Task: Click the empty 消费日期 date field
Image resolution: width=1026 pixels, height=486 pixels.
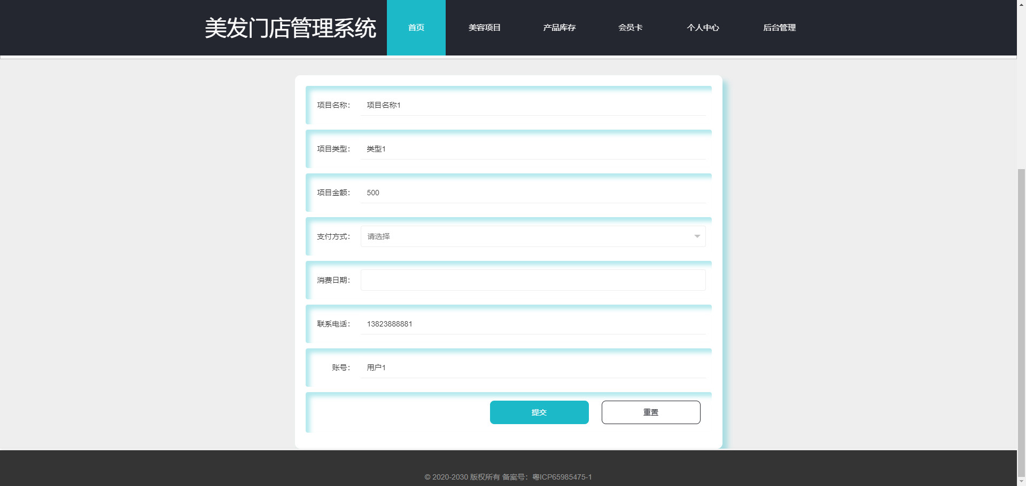Action: click(x=533, y=280)
